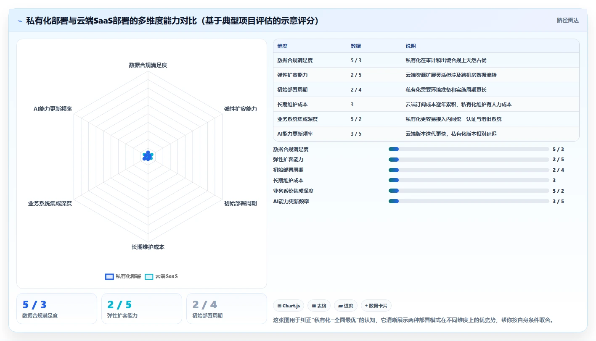
Task: Click the 5 / 2 value beside 业务系统集成深度 bar
Action: coord(558,191)
